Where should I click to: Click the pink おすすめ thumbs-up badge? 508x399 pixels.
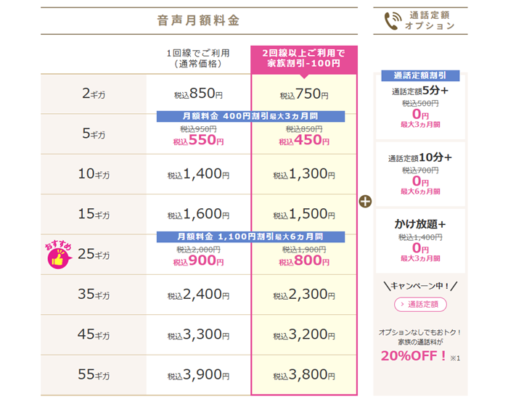tap(58, 255)
